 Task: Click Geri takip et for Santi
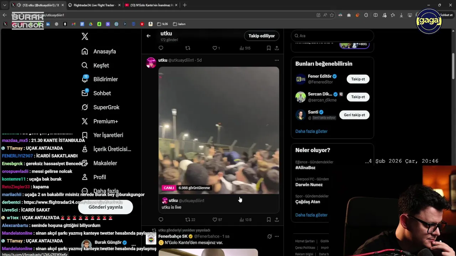(354, 115)
